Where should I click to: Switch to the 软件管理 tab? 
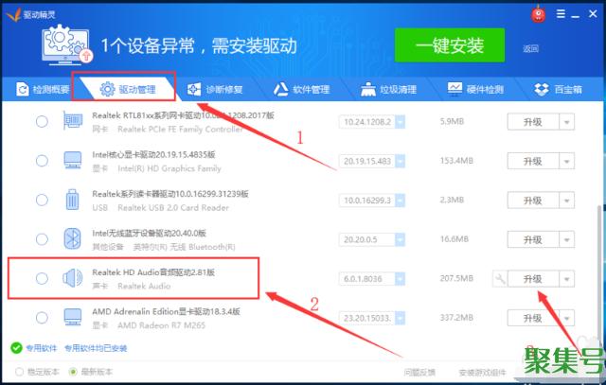click(x=301, y=90)
